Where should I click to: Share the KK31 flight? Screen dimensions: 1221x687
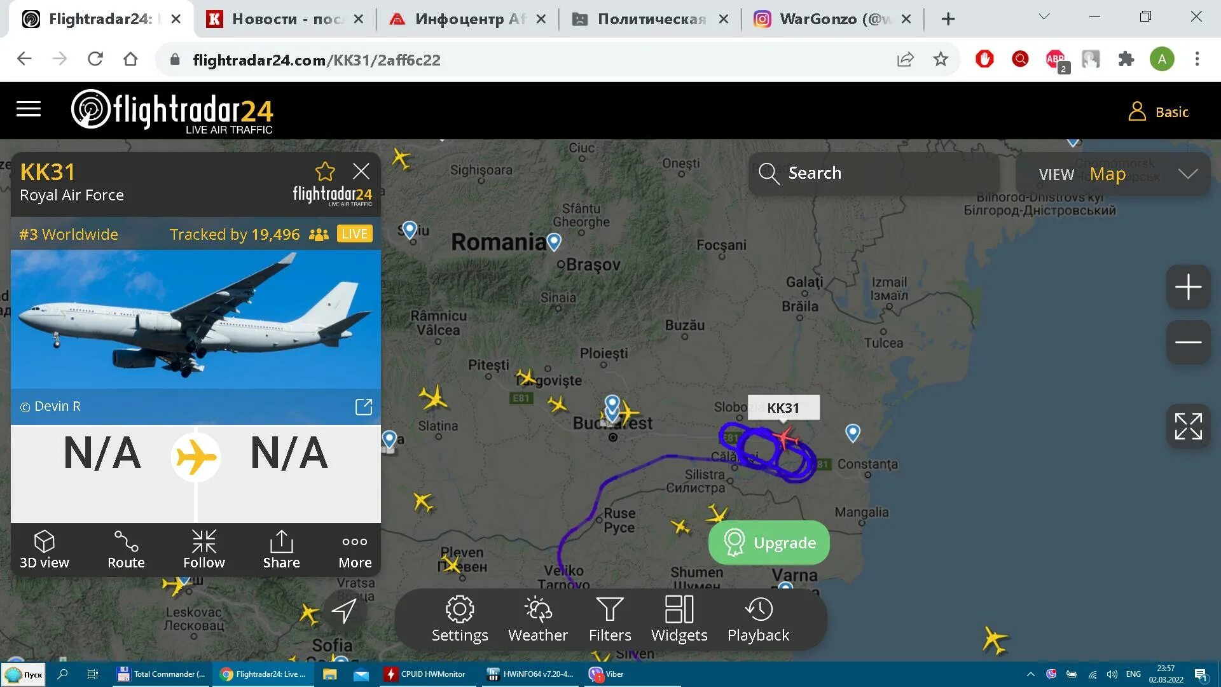(281, 550)
